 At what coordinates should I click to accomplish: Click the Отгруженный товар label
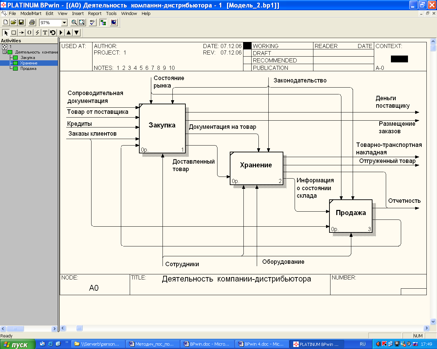387,161
